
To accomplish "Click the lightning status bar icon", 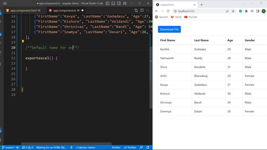I will tap(71, 147).
